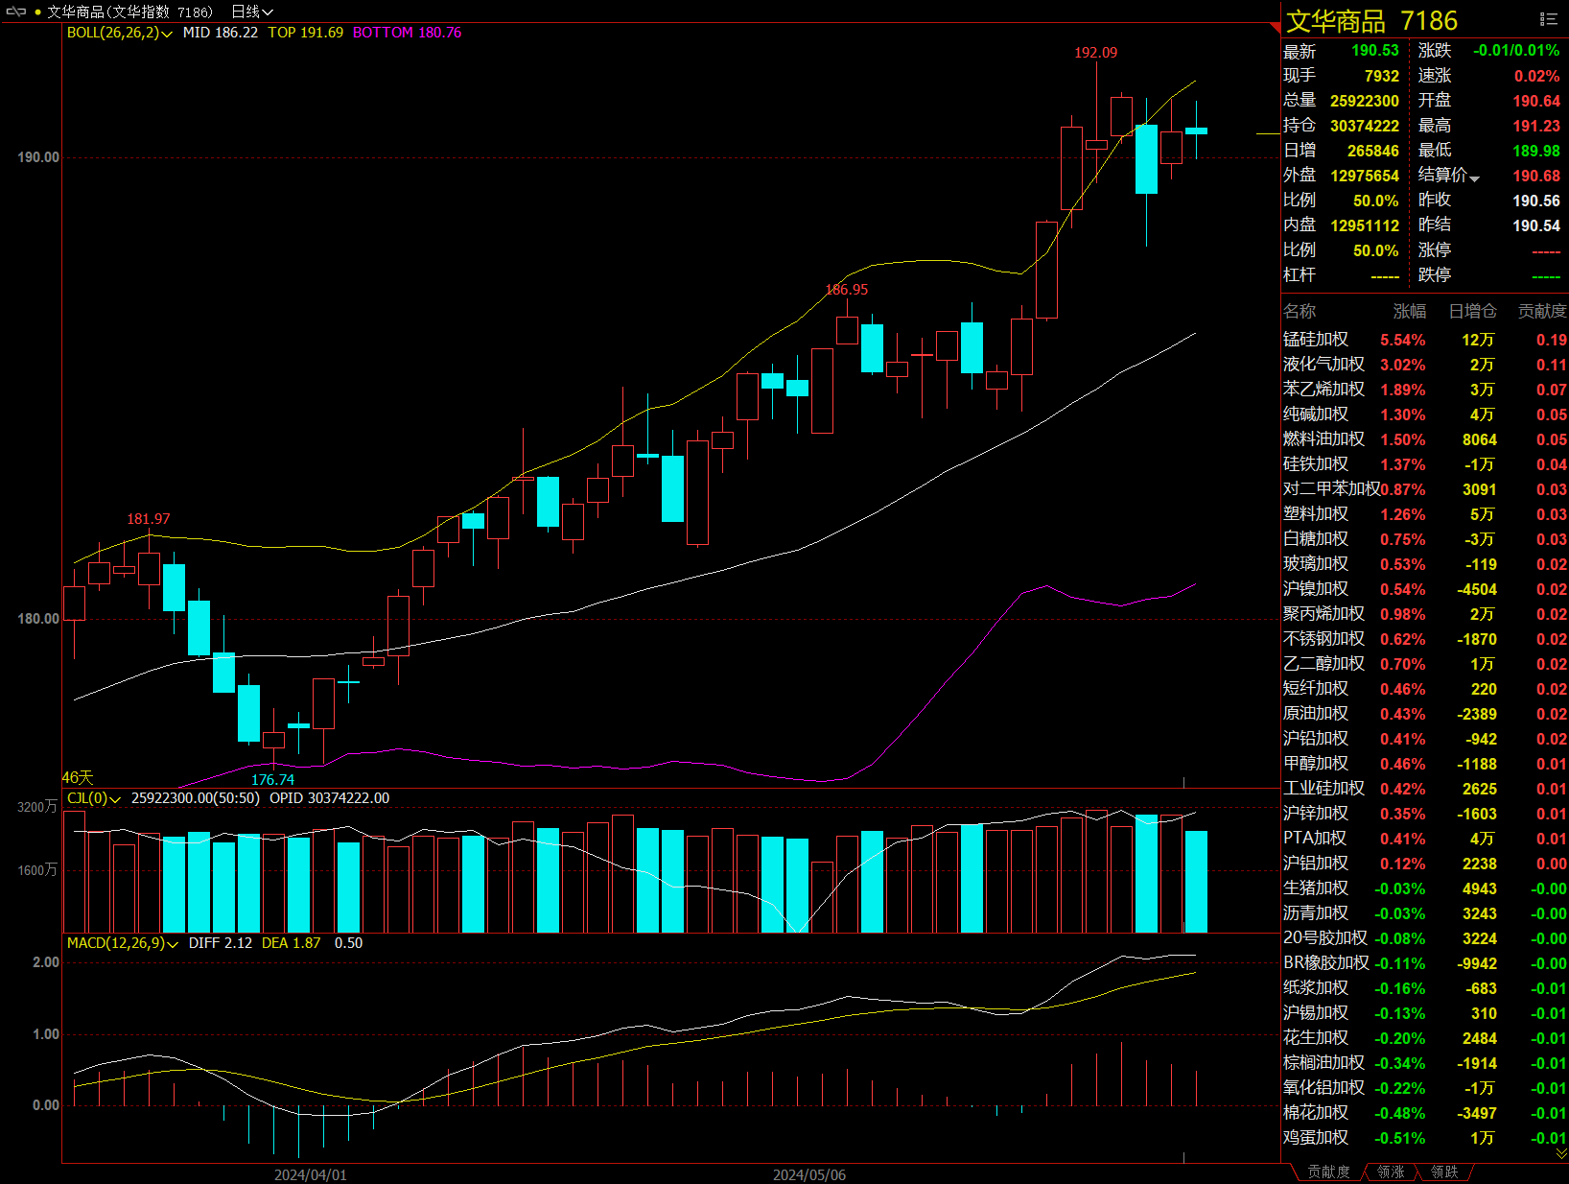Open the list menu icon next to 7186

pyautogui.click(x=1548, y=19)
